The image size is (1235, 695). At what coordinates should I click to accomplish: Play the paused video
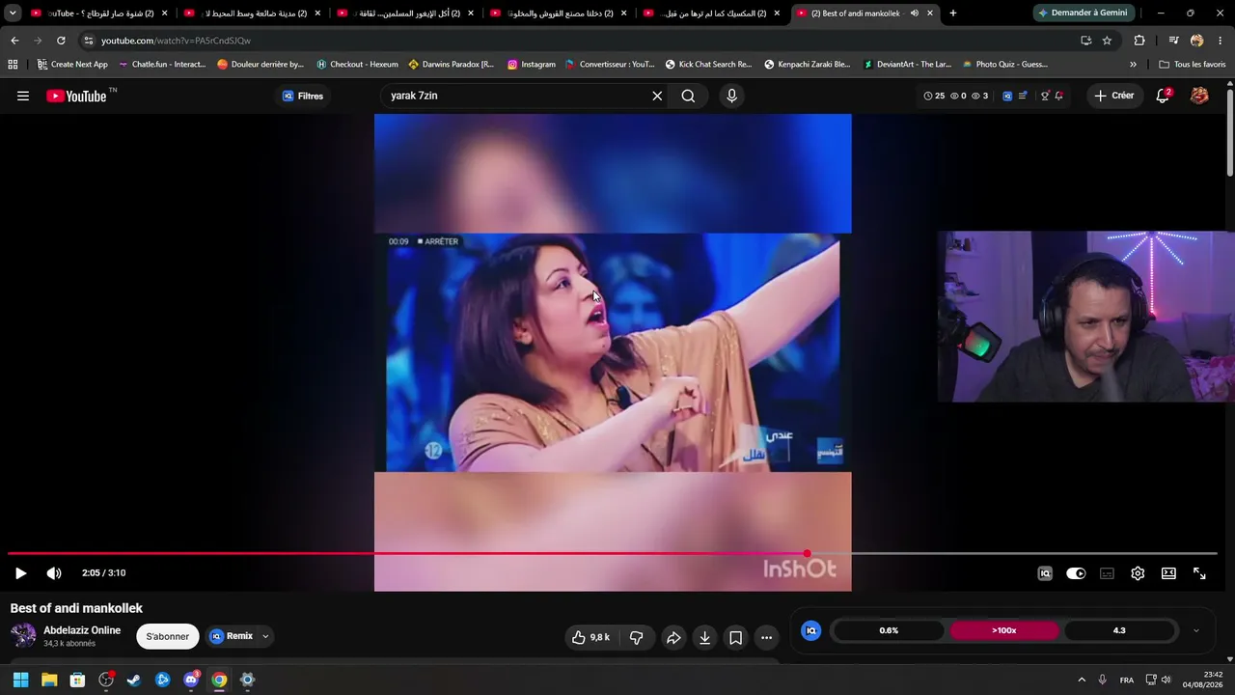pos(20,573)
